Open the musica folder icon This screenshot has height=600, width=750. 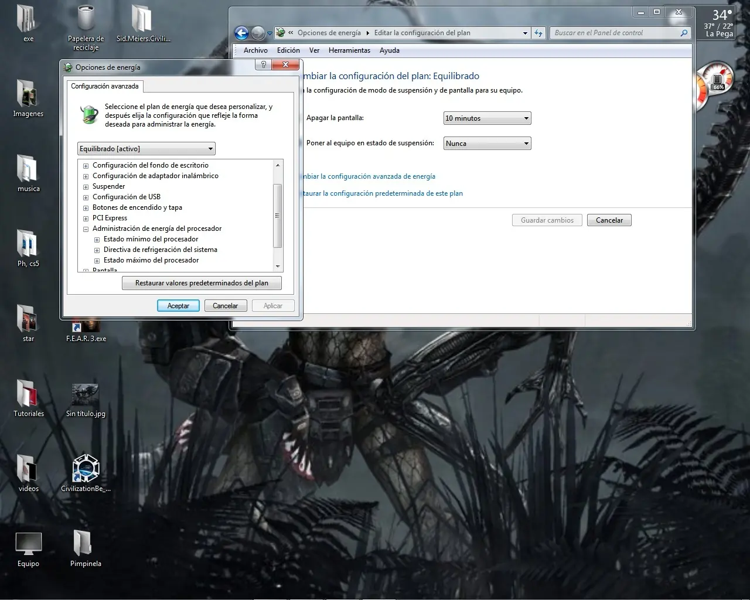(x=28, y=173)
